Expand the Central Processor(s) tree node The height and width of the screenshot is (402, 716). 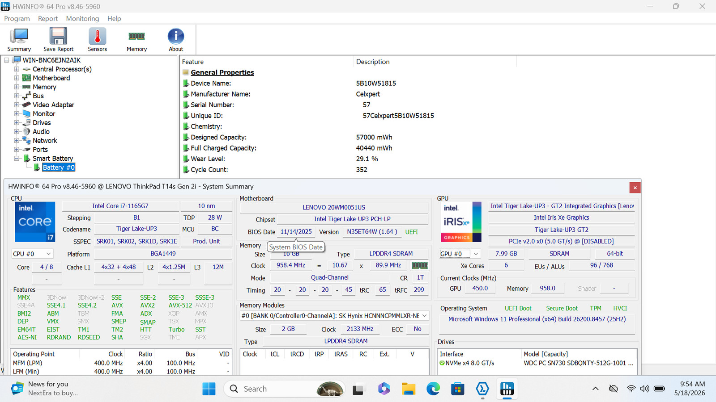pyautogui.click(x=17, y=69)
